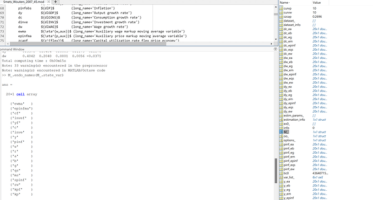Open the blue 'cell' help link
Screen dimensions: 373x200
coord(21,94)
